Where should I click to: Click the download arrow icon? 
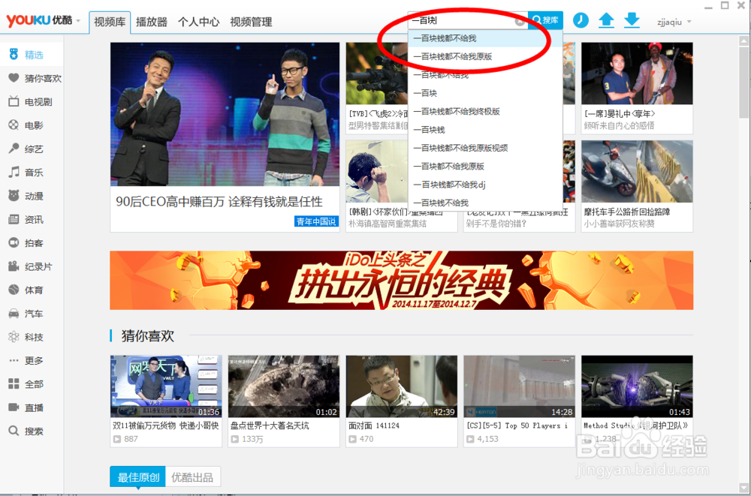click(x=632, y=20)
